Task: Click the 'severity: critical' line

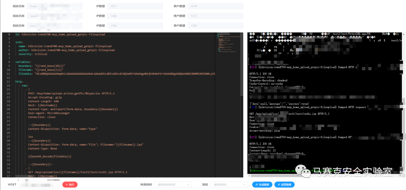Action: (33, 54)
